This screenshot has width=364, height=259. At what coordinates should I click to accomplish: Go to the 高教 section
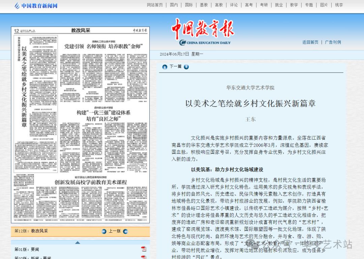click(x=219, y=5)
